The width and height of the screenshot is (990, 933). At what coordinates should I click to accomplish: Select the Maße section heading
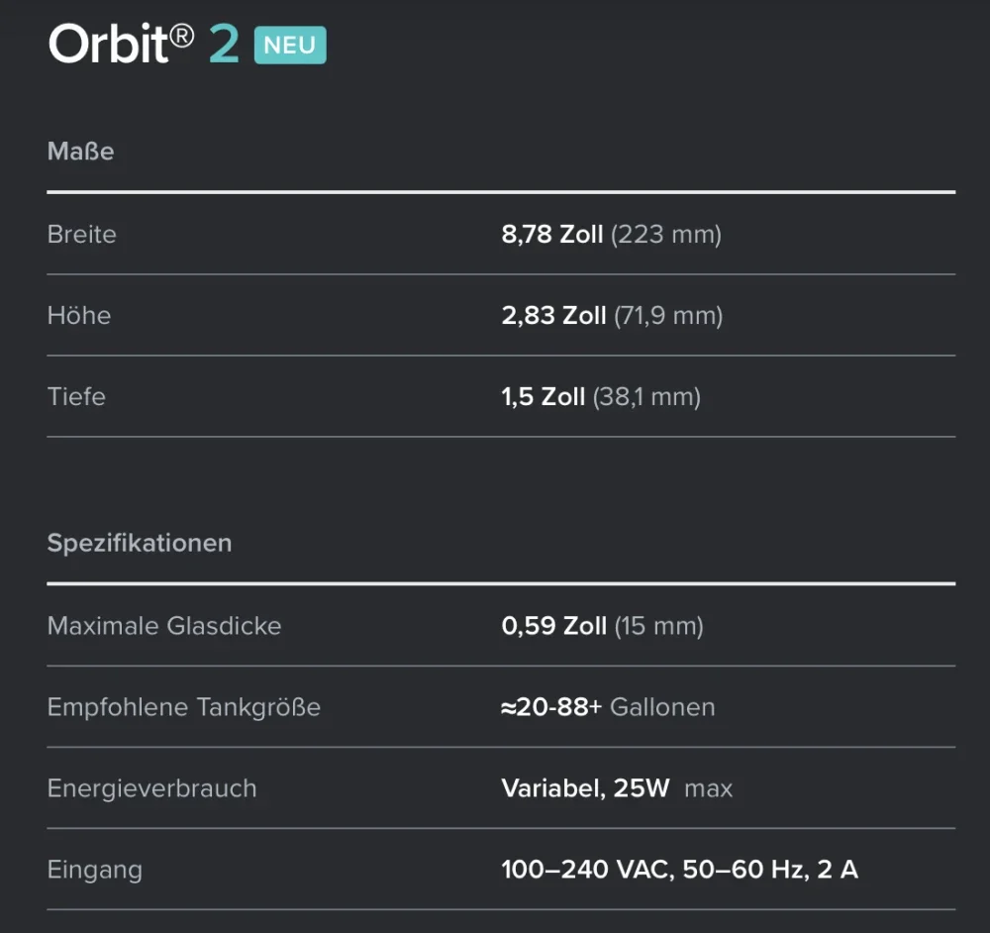[81, 152]
